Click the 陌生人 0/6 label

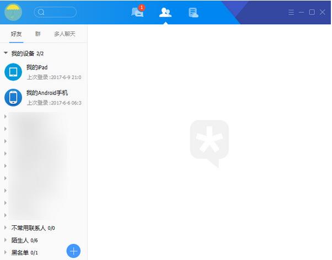pos(25,240)
